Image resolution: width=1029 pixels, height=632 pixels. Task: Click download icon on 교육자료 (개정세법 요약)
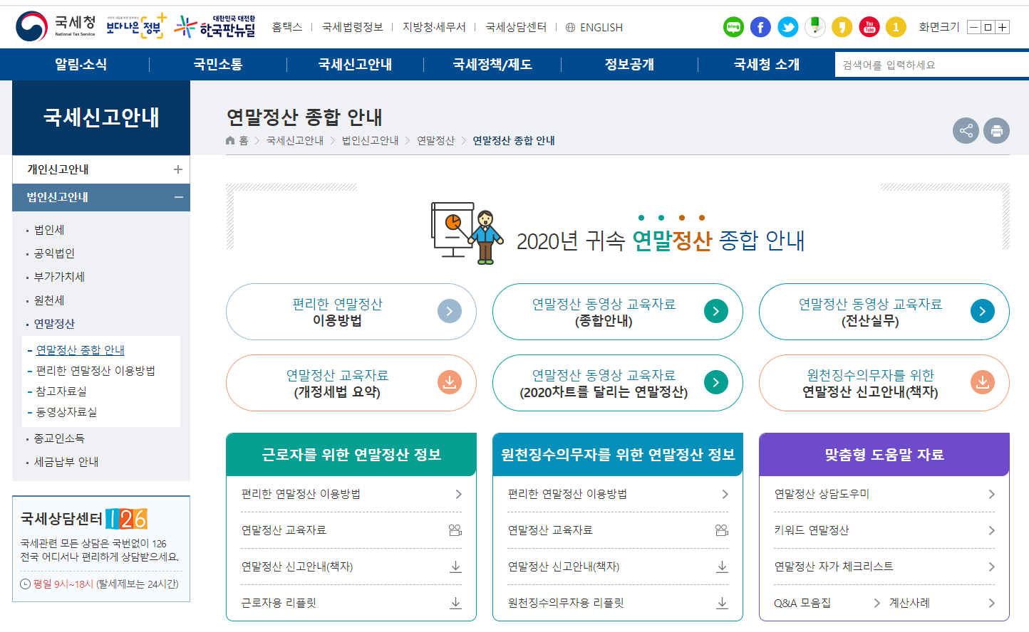450,382
